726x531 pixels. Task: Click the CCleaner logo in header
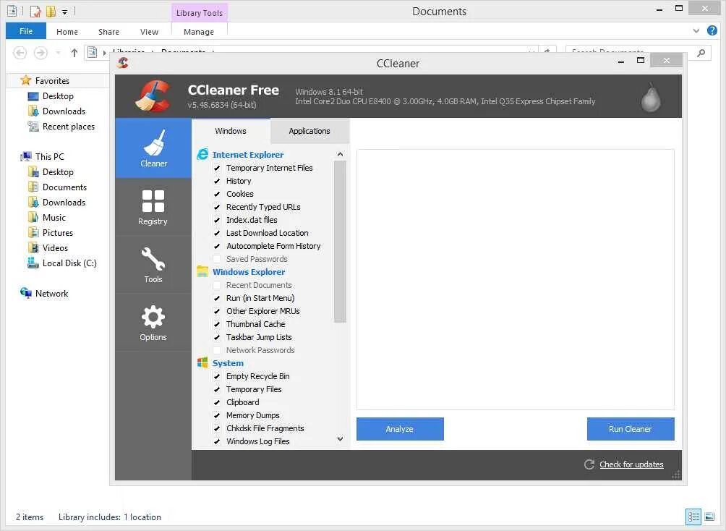pyautogui.click(x=153, y=96)
